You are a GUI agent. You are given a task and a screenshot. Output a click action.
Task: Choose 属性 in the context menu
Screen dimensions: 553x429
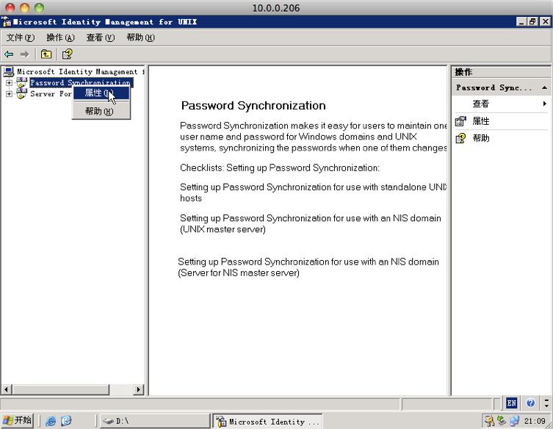point(101,93)
